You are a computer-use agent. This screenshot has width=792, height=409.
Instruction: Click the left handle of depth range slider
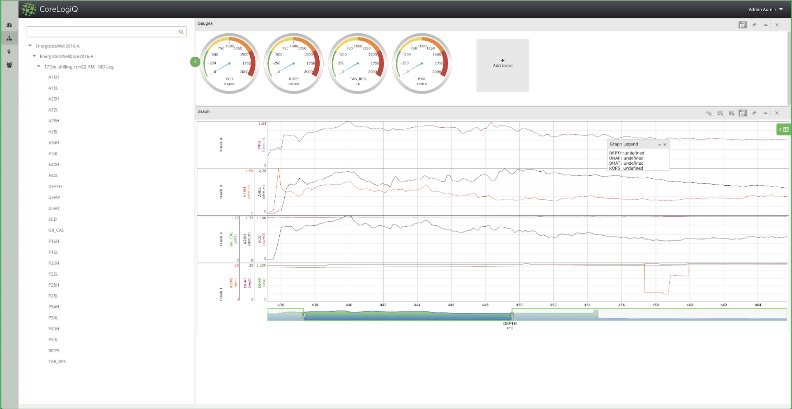click(304, 315)
